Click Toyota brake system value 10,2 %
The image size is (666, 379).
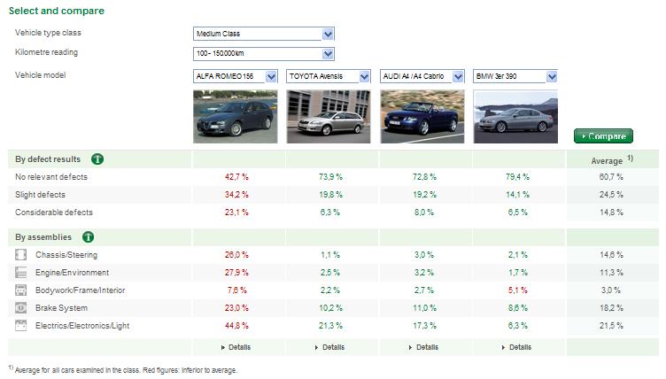pyautogui.click(x=330, y=308)
